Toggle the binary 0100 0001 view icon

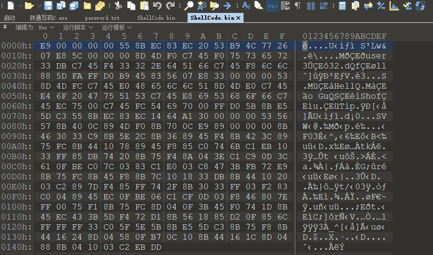(323, 6)
